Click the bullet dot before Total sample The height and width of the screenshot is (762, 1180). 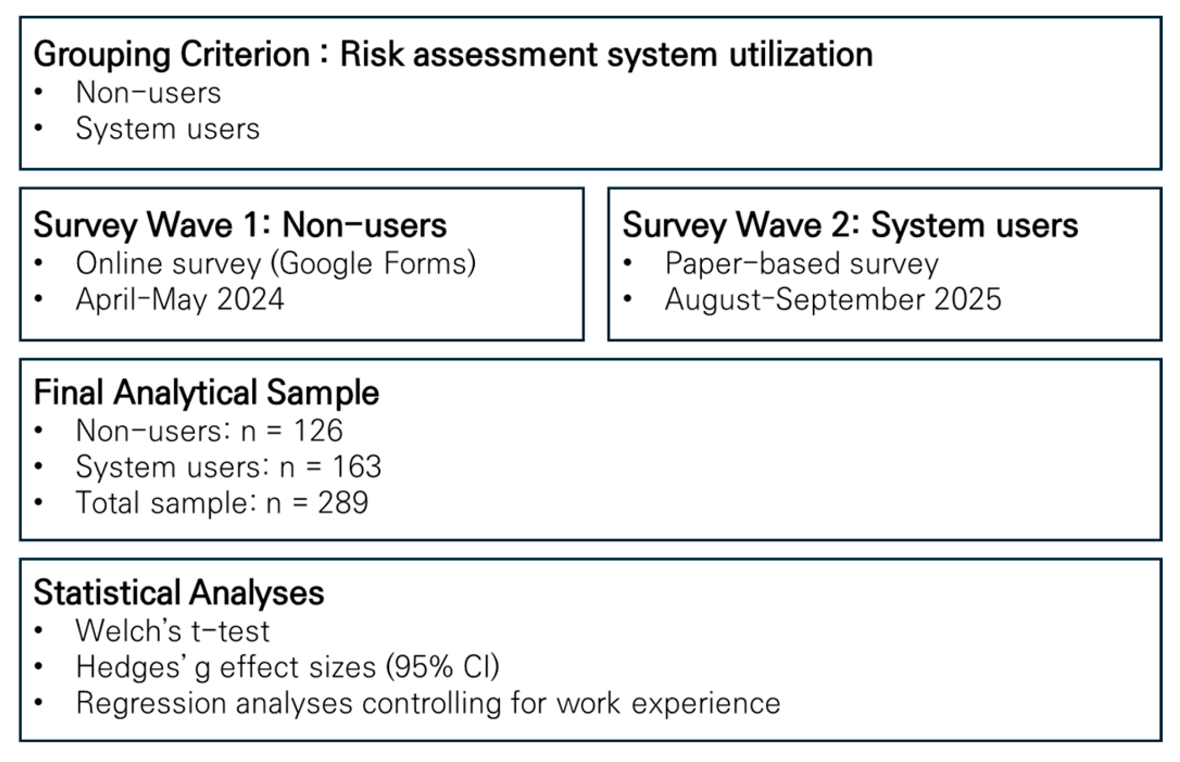(x=39, y=502)
